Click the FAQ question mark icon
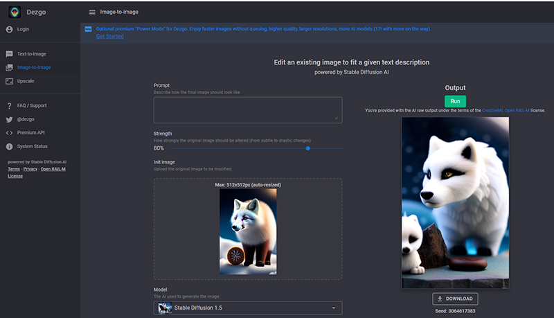Screen dimensions: 554x318 click(x=10, y=105)
